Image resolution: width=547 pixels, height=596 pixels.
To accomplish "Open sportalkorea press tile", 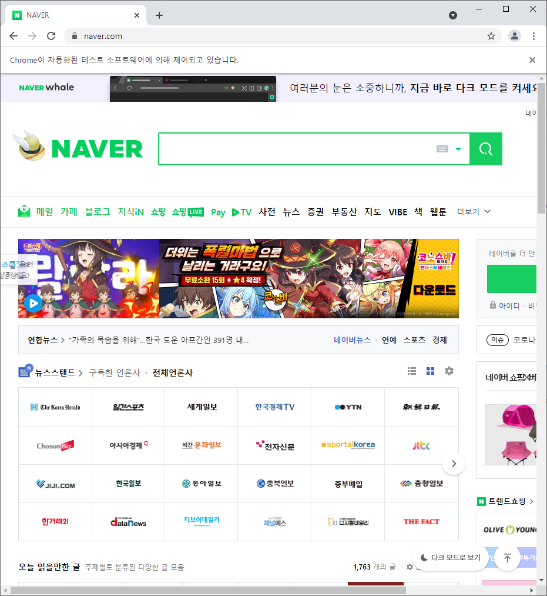I will (348, 445).
